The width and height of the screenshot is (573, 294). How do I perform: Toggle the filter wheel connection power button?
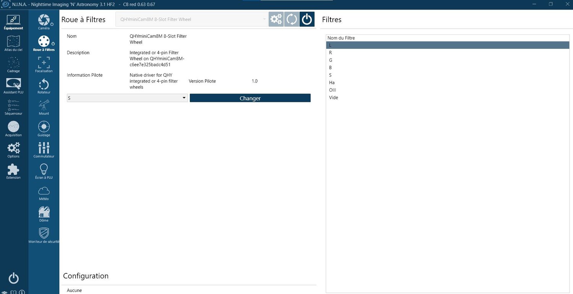[307, 19]
